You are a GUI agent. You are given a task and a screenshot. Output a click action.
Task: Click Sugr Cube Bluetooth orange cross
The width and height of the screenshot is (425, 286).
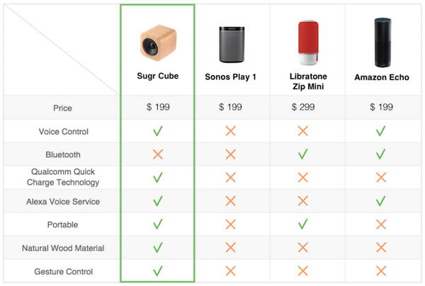coord(158,154)
